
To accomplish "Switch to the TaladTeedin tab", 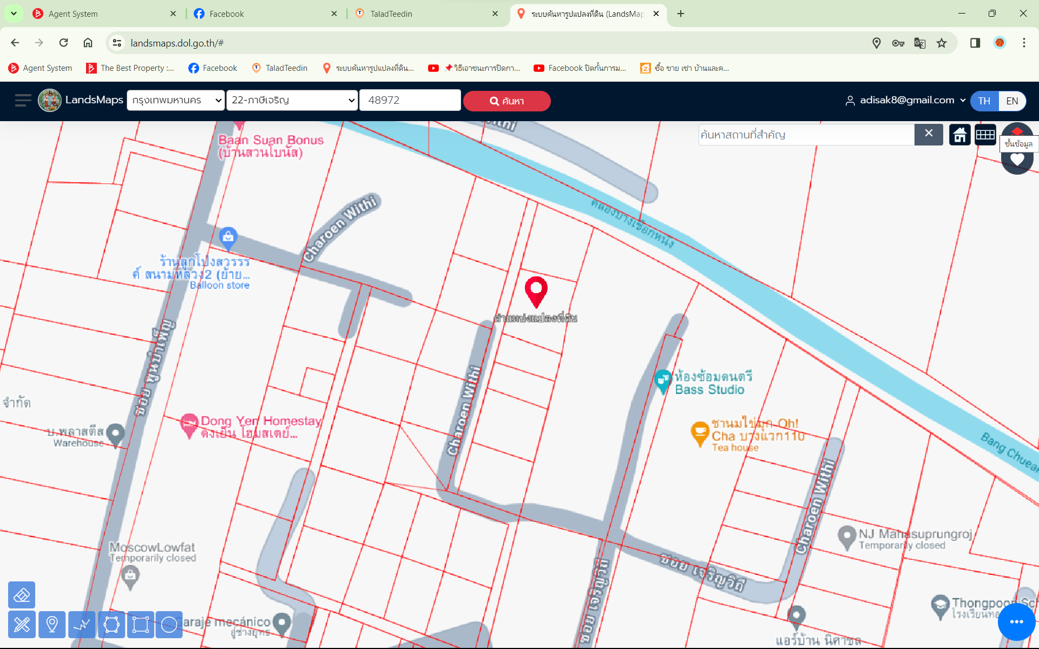I will click(x=426, y=14).
